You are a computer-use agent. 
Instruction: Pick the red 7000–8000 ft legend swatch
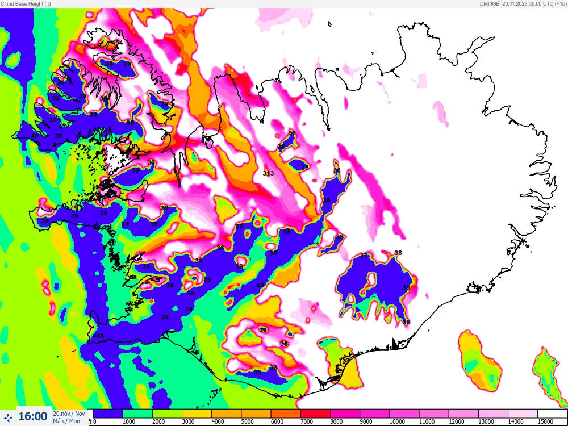315,414
